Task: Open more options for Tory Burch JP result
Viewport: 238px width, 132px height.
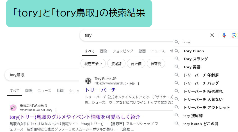Action: (x=138, y=83)
